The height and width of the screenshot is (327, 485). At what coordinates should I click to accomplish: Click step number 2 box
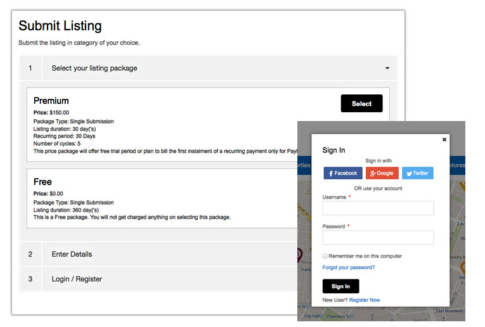(30, 254)
